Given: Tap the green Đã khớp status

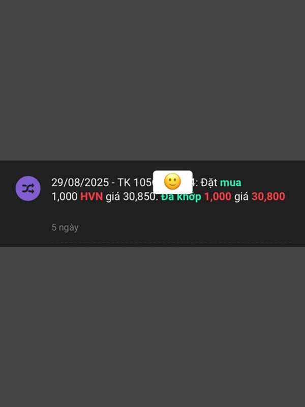Looking at the screenshot, I should [181, 196].
